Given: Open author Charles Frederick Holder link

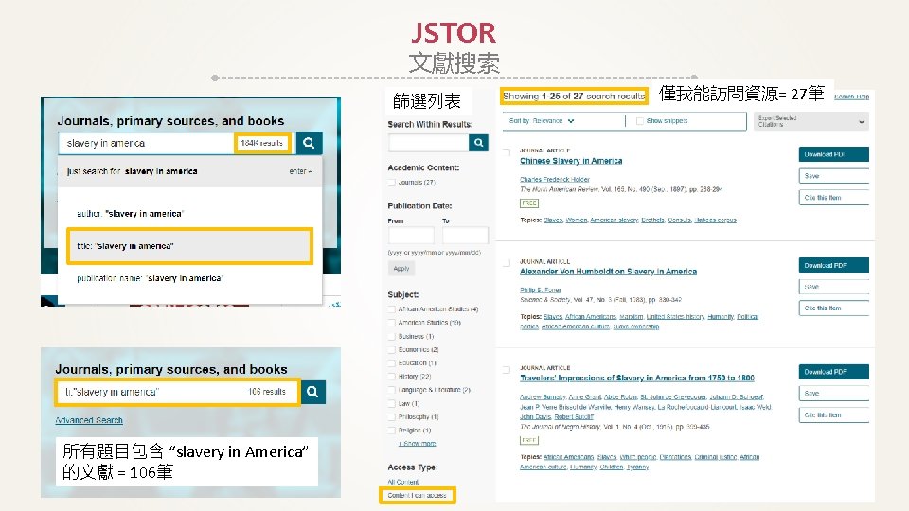Looking at the screenshot, I should click(555, 180).
